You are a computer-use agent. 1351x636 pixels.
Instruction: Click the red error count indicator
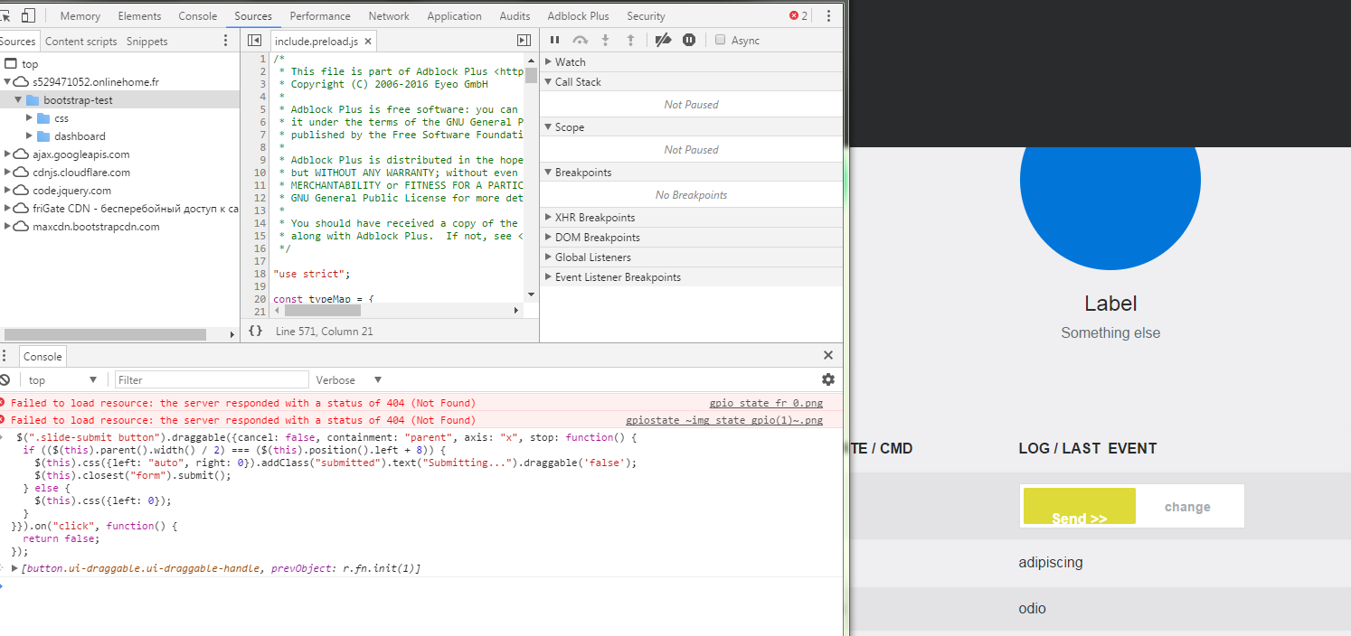click(798, 15)
